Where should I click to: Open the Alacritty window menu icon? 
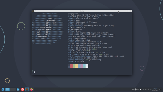tap(33, 11)
